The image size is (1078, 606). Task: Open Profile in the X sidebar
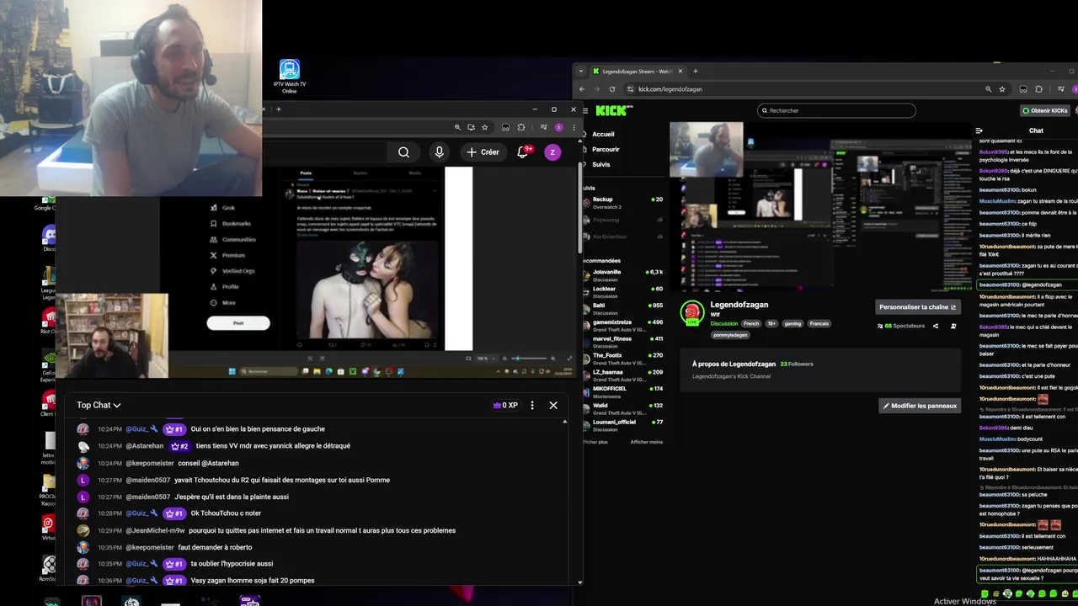click(225, 286)
